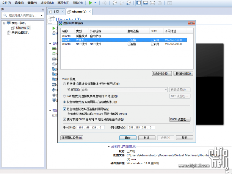Click the USB controller device icon
The image size is (232, 174).
pos(54,85)
